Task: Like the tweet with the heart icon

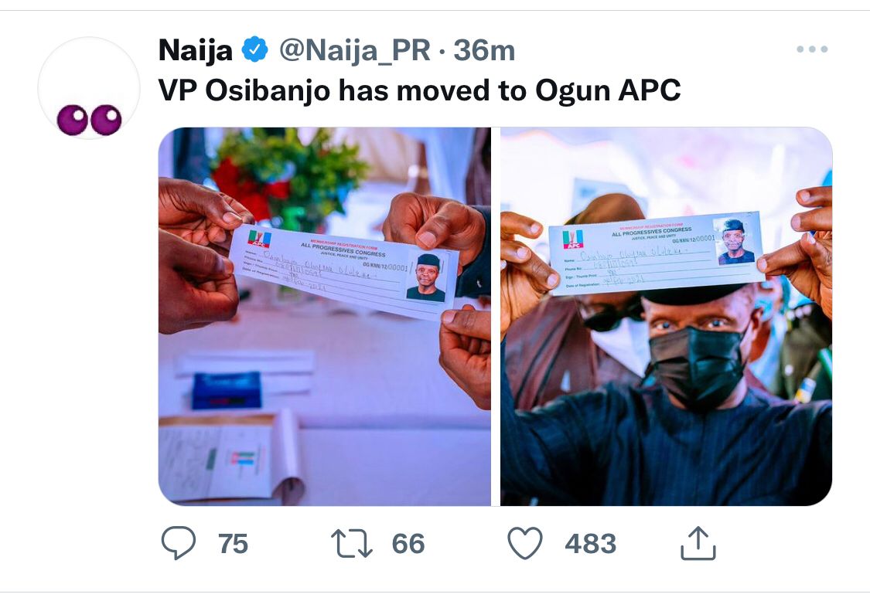Action: (x=524, y=543)
